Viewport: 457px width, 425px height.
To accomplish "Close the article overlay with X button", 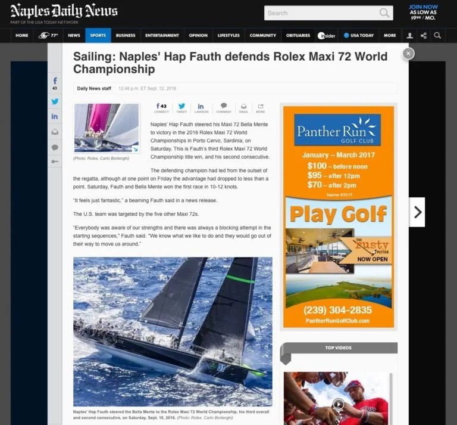I will [408, 54].
